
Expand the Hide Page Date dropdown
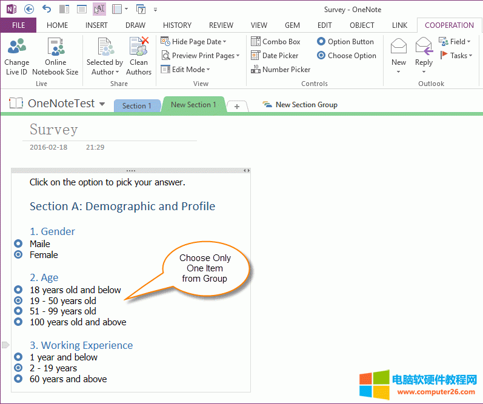pos(224,42)
